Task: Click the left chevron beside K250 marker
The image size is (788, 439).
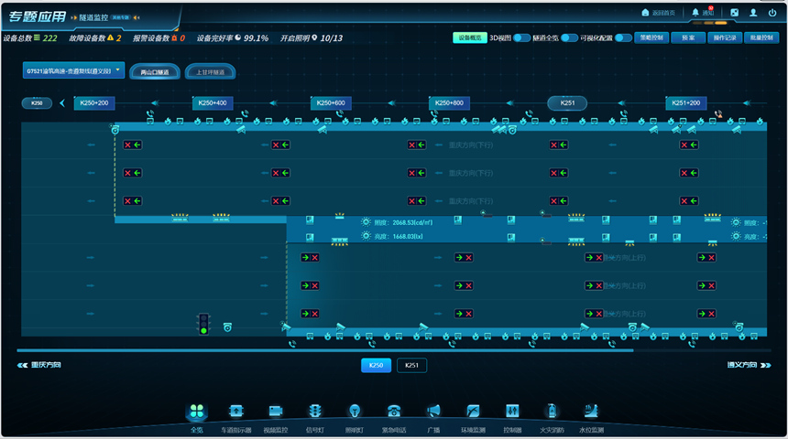Action: click(x=62, y=103)
